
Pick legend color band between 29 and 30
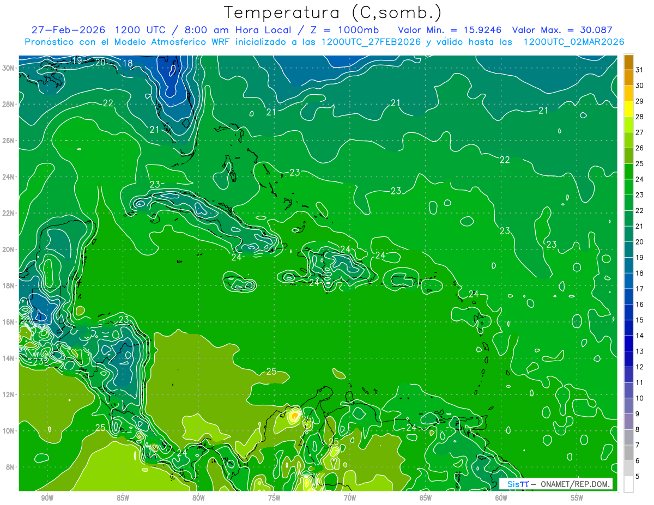pyautogui.click(x=628, y=93)
